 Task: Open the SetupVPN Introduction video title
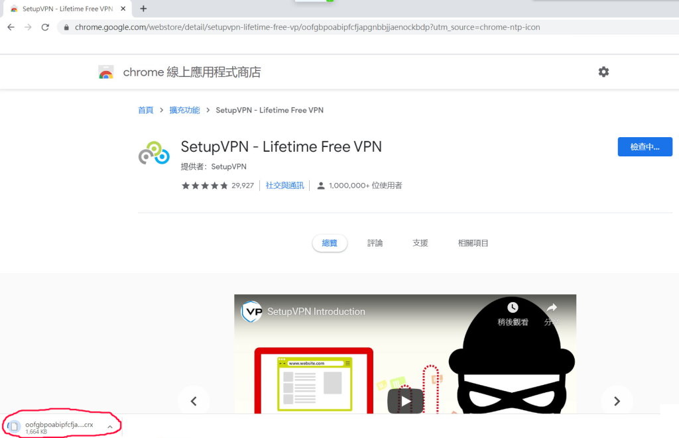(316, 311)
